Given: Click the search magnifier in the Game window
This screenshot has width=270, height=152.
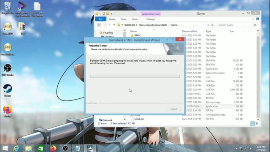Looking at the screenshot, I should click(254, 25).
